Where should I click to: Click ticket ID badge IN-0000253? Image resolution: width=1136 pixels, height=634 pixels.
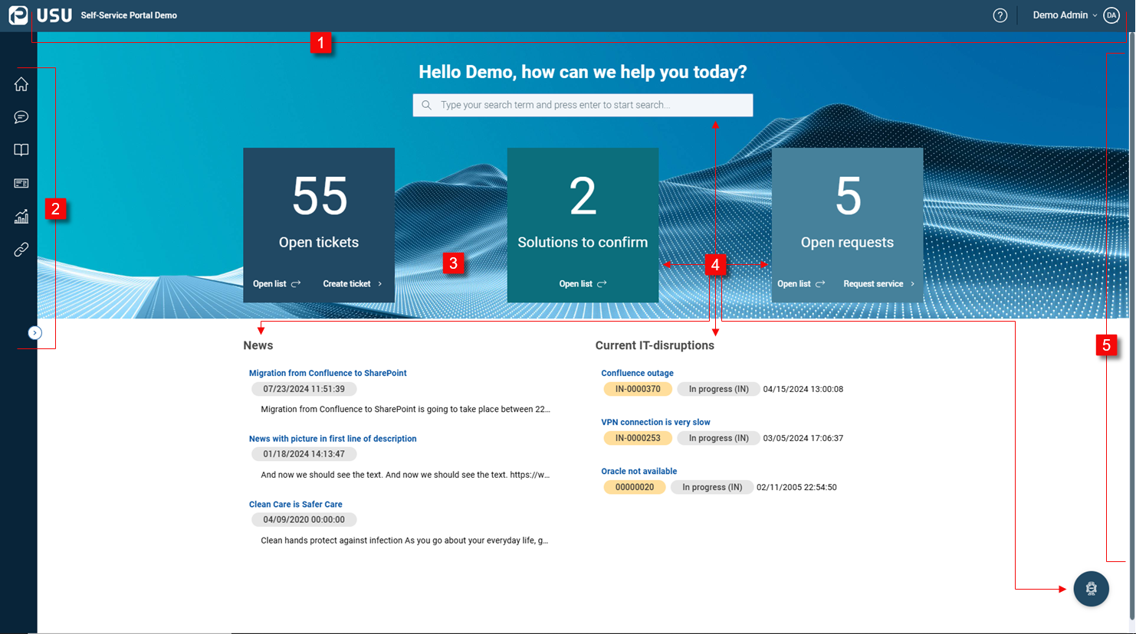(638, 438)
